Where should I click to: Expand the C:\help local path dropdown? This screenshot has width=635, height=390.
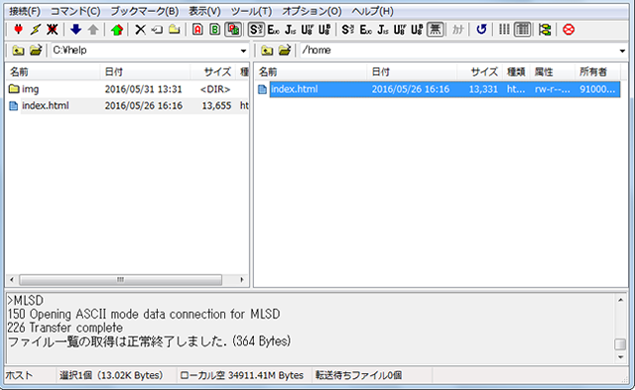click(x=243, y=51)
